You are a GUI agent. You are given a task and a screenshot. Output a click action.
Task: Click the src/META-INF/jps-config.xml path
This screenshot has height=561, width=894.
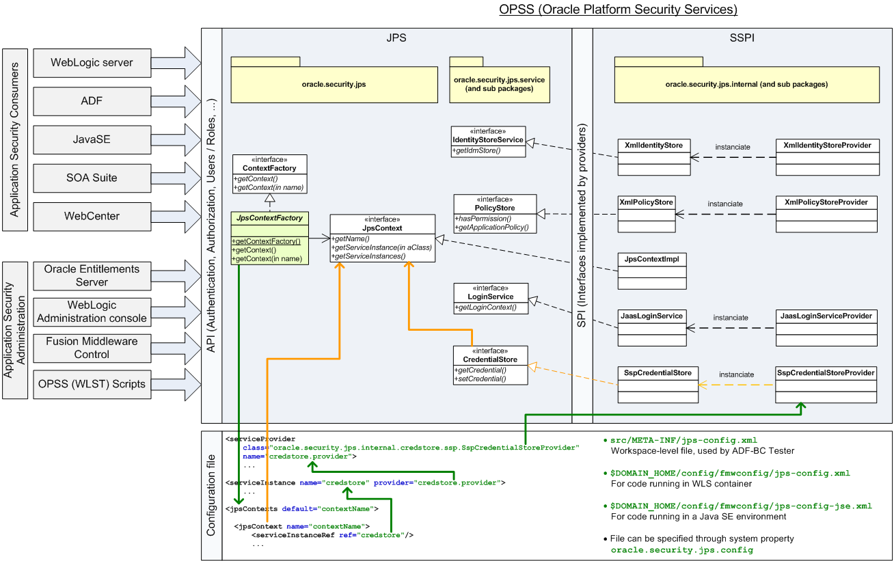684,440
